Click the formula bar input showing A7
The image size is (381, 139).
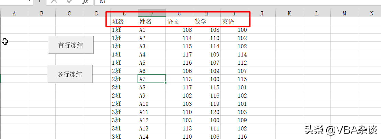(237, 2)
